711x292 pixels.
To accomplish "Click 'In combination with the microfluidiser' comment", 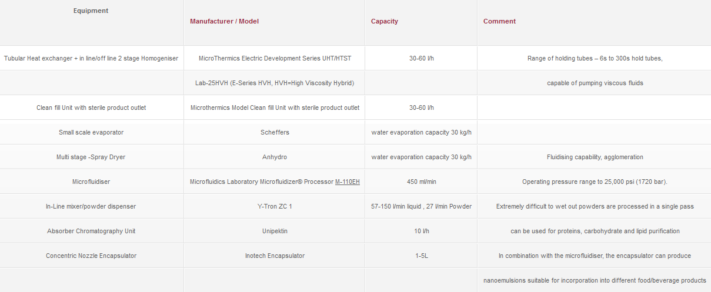I will (x=595, y=256).
